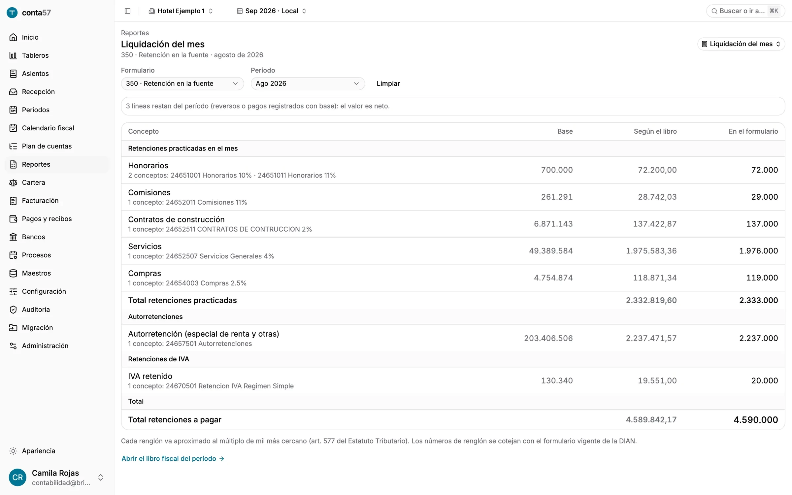Open Auditoría section
792x495 pixels.
click(57, 310)
